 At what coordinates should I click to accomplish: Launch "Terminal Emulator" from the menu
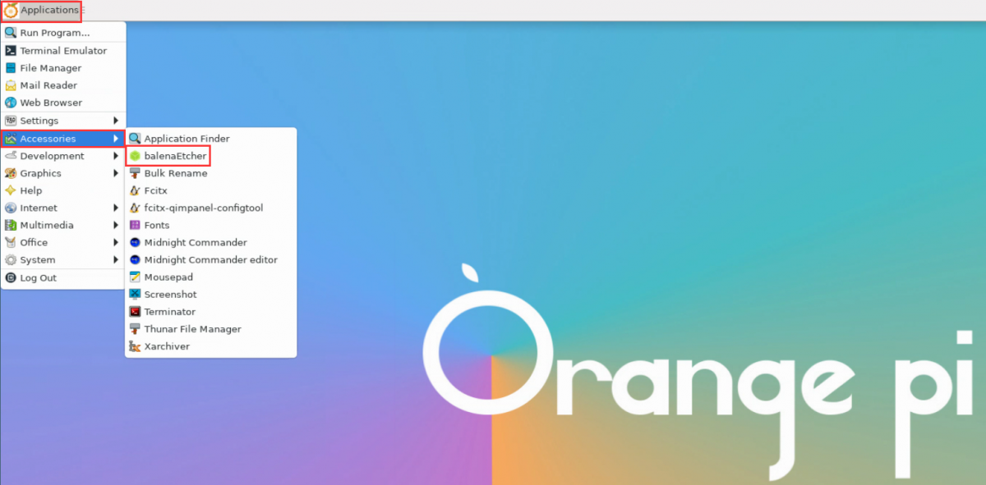tap(63, 50)
